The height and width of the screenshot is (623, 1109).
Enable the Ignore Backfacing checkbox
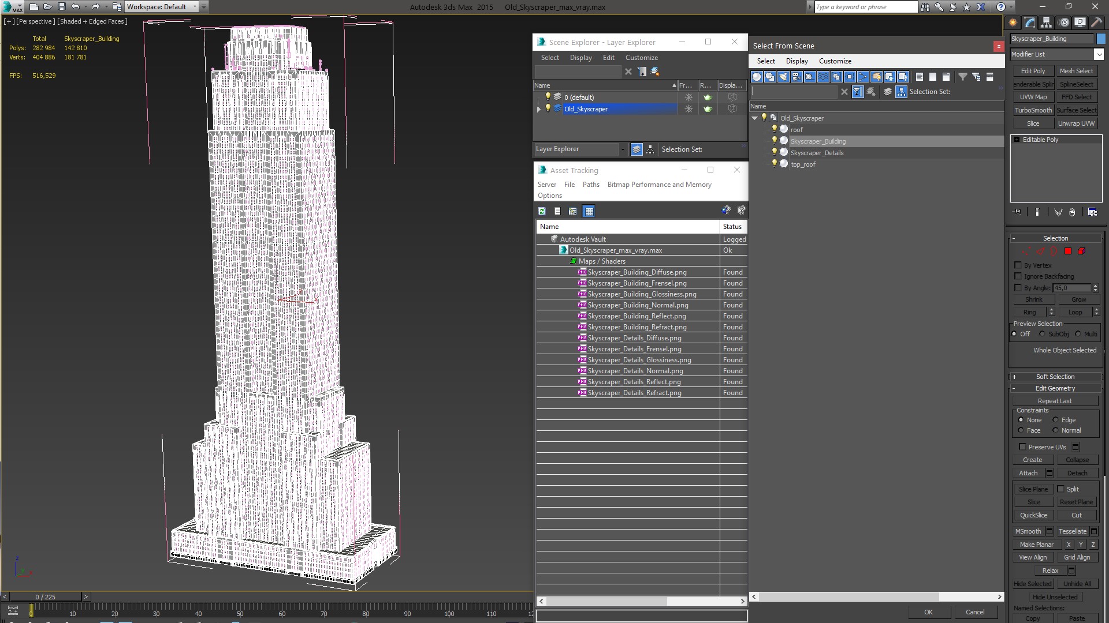coord(1018,276)
